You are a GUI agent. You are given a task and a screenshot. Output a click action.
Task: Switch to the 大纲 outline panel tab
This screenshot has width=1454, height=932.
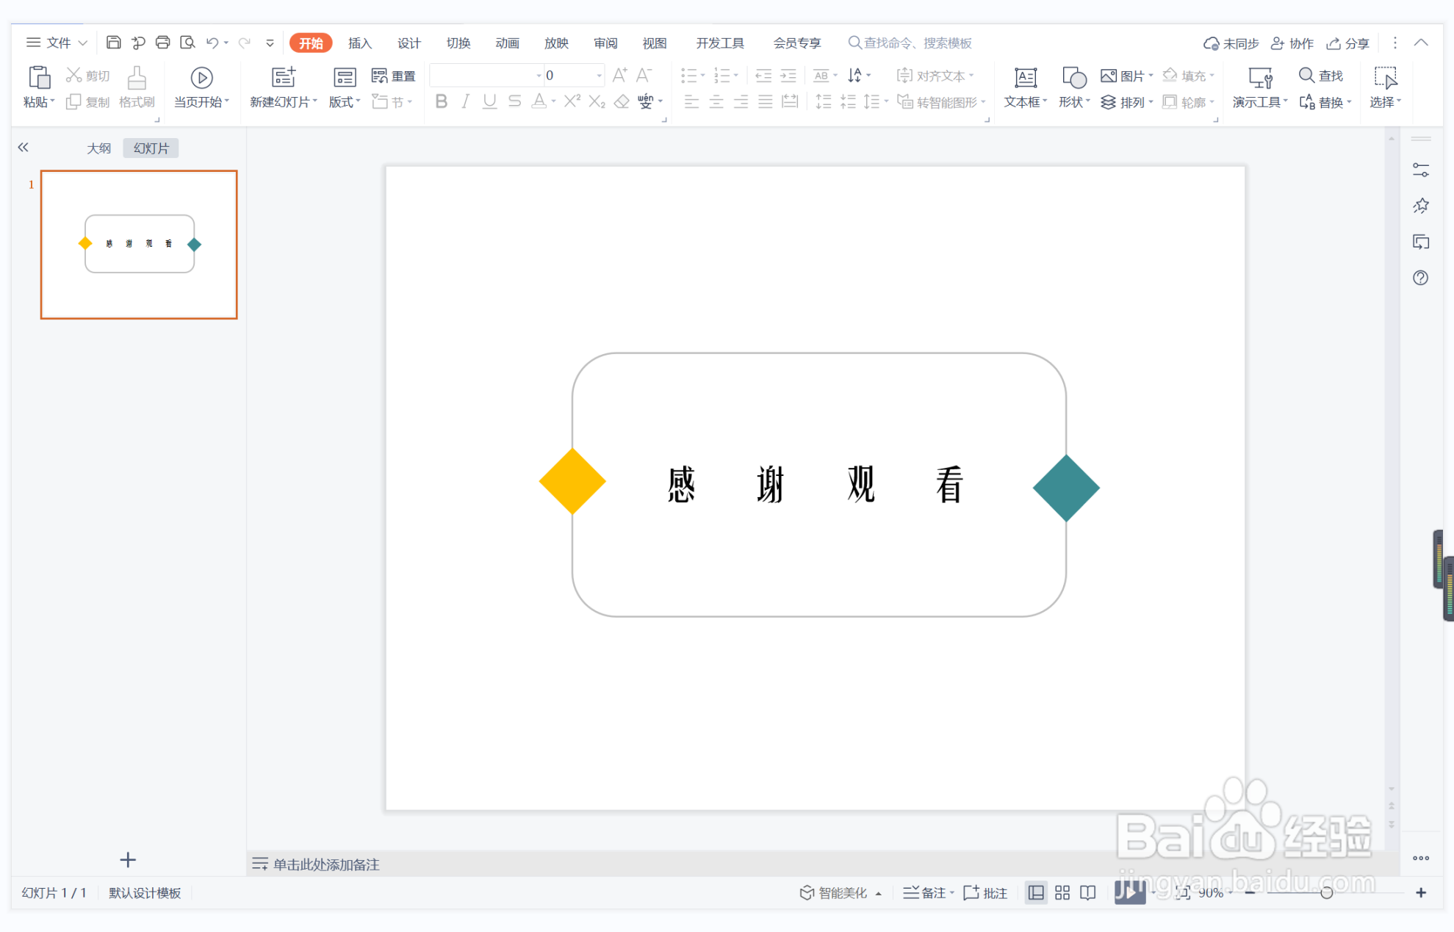tap(99, 148)
